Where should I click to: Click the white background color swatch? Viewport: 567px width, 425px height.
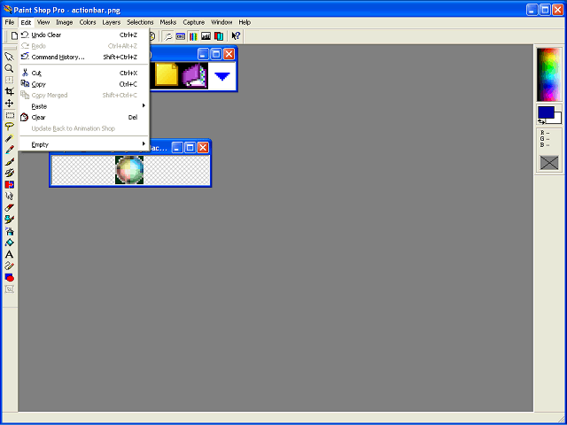(x=557, y=119)
